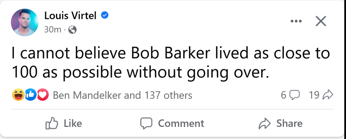Viewport: 346px width, 139px height.
Task: Click the Haha laughing reaction emoji
Action: click(17, 95)
